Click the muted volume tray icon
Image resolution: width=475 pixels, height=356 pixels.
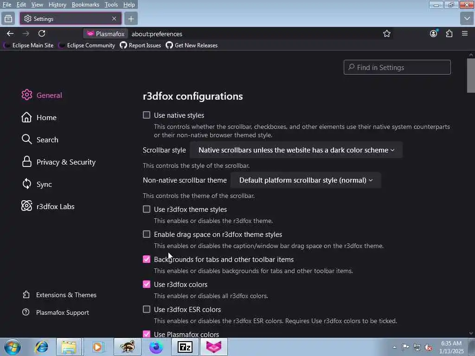click(x=428, y=348)
